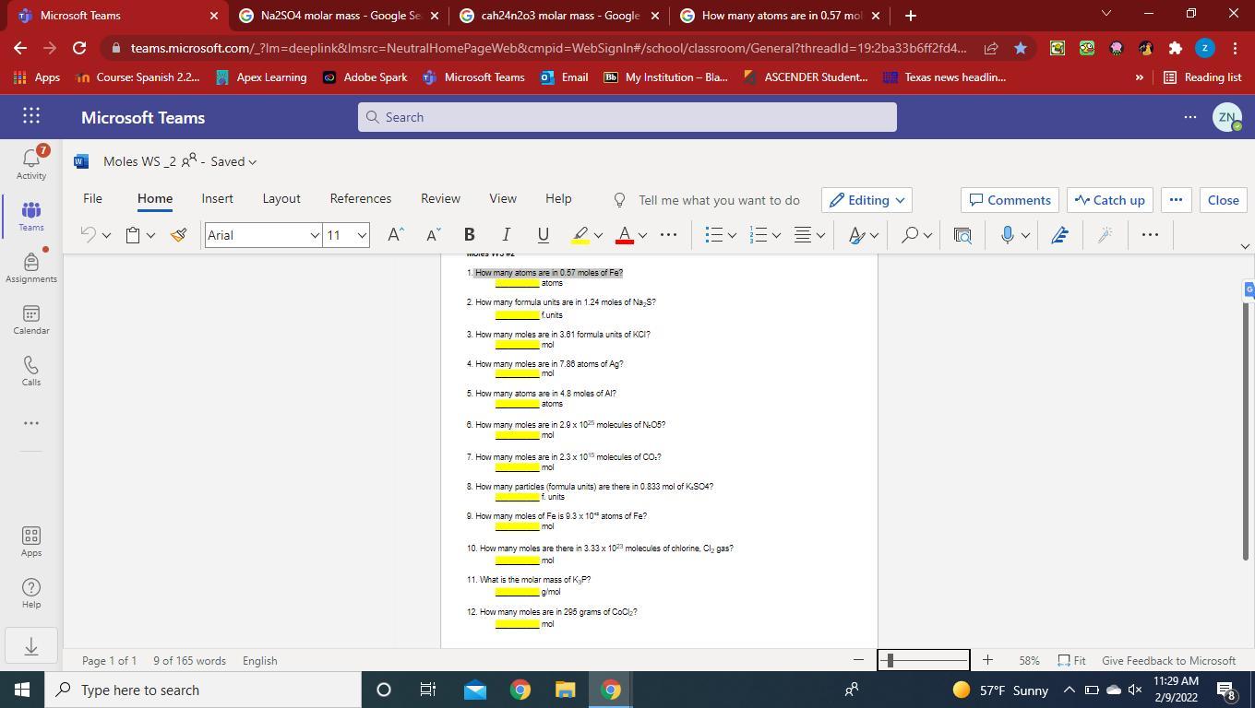Open the font size dropdown
Viewport: 1255px width, 708px height.
[x=362, y=235]
